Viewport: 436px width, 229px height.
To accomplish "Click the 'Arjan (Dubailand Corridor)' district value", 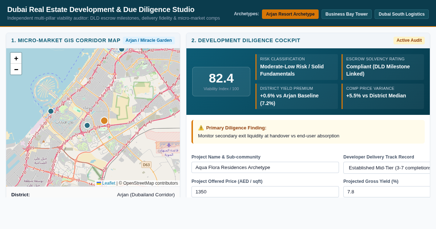I will (146, 195).
